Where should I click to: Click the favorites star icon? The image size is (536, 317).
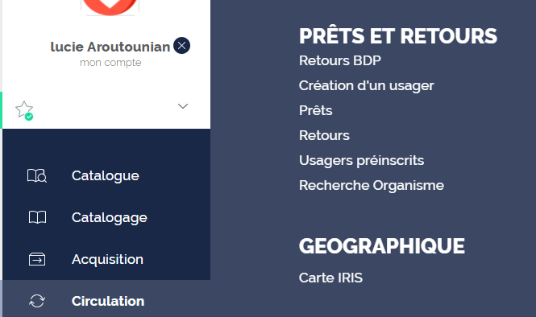tap(24, 110)
